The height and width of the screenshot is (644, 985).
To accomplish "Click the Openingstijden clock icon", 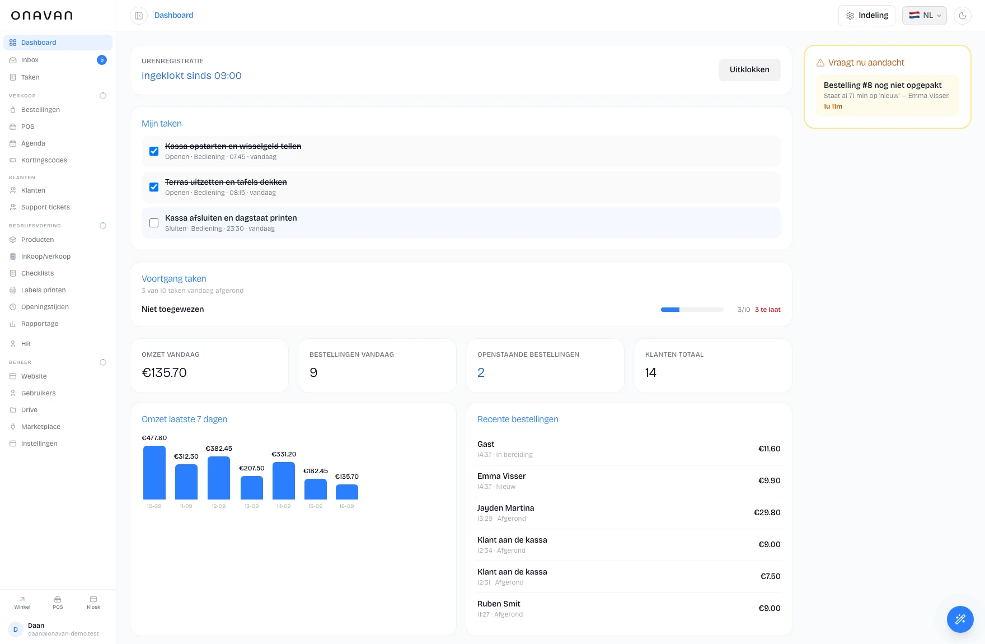I will [x=13, y=307].
